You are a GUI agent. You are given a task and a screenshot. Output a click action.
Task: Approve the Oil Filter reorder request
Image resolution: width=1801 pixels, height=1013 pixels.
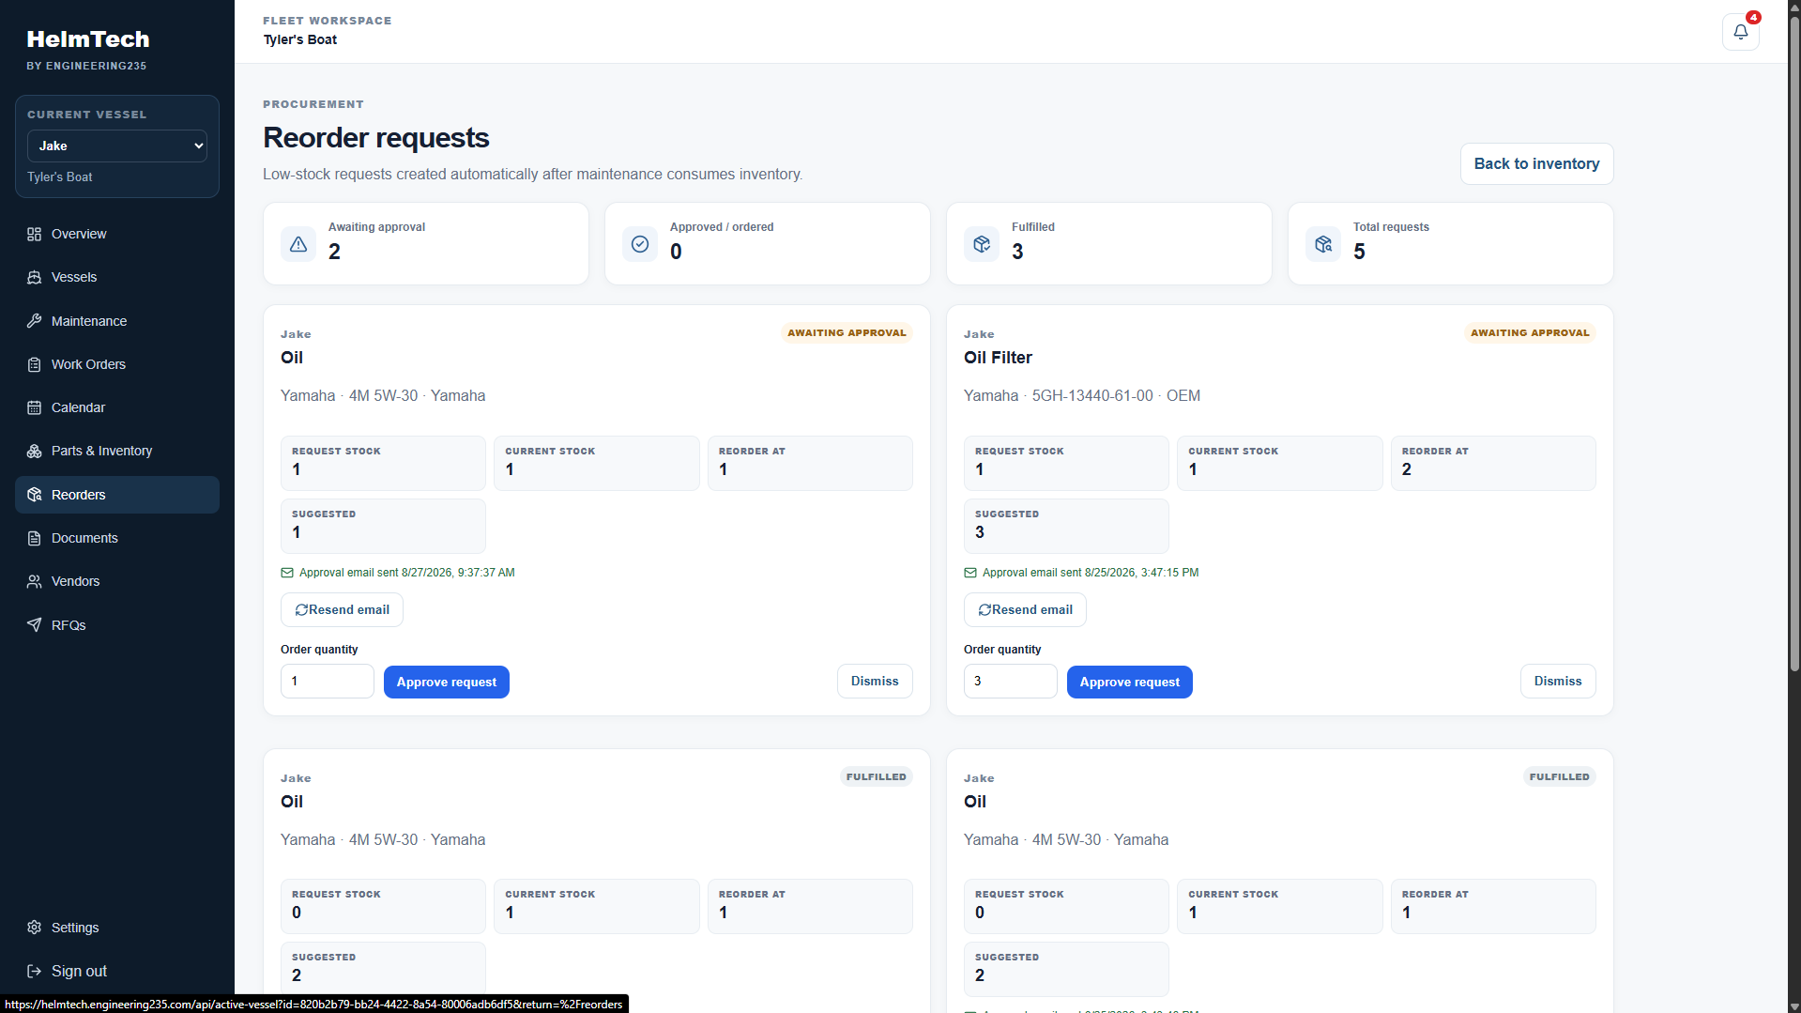coord(1130,682)
